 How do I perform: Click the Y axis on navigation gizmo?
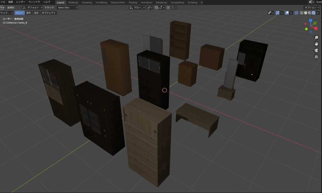click(x=315, y=23)
